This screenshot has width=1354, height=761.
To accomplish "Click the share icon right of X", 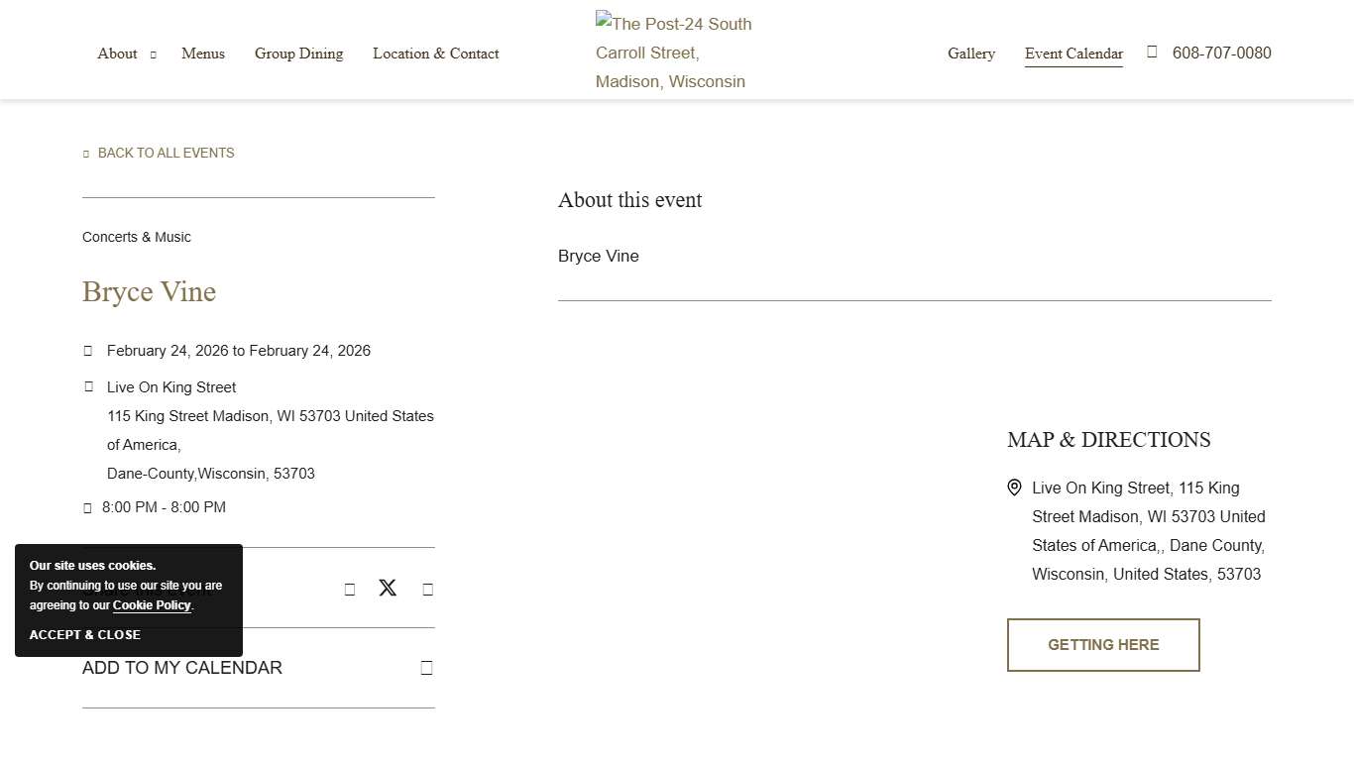I will [428, 590].
